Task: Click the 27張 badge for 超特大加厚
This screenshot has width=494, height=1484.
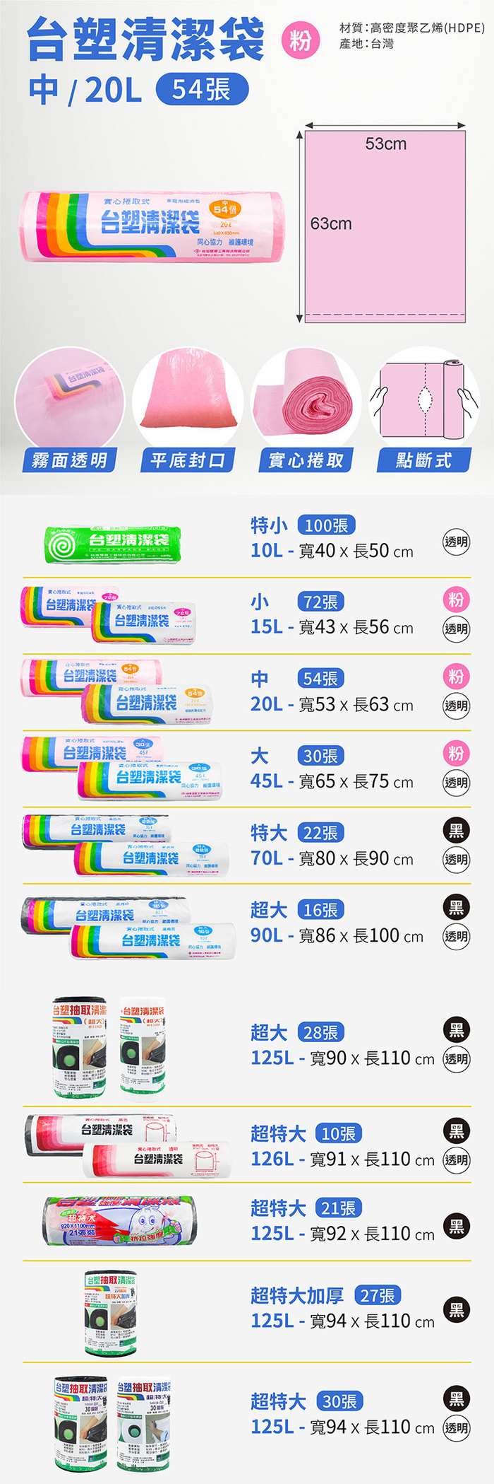Action: 378,1296
